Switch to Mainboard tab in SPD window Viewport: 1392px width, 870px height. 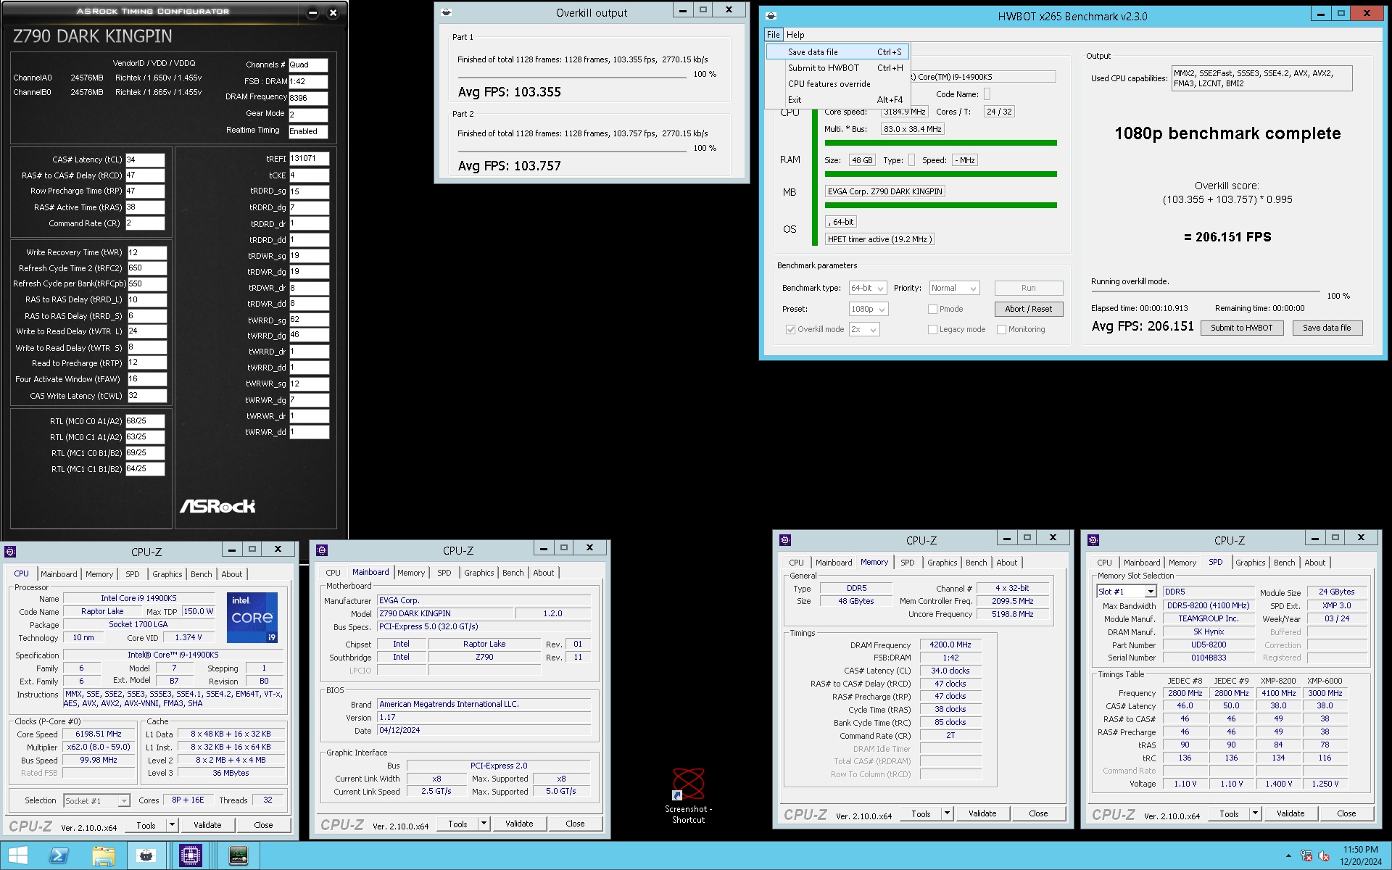(1141, 563)
